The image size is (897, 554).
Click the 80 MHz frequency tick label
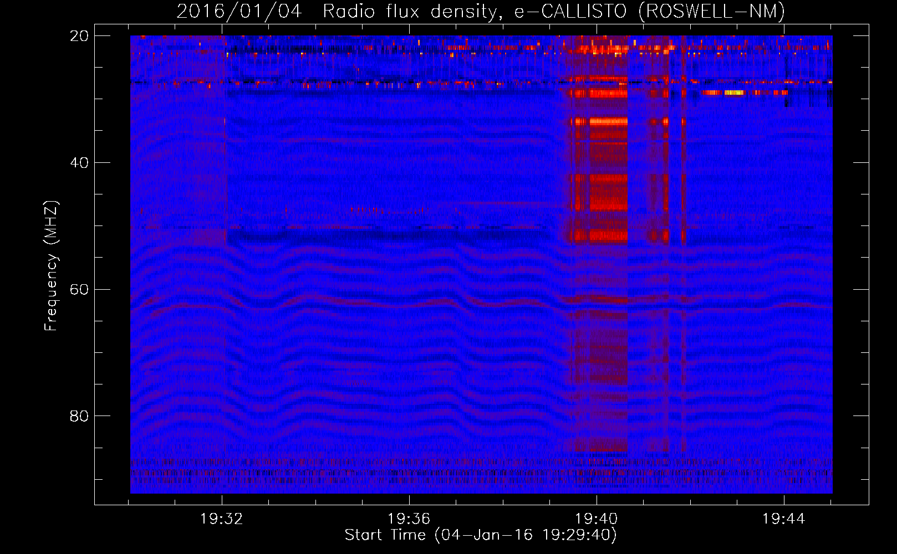click(79, 416)
